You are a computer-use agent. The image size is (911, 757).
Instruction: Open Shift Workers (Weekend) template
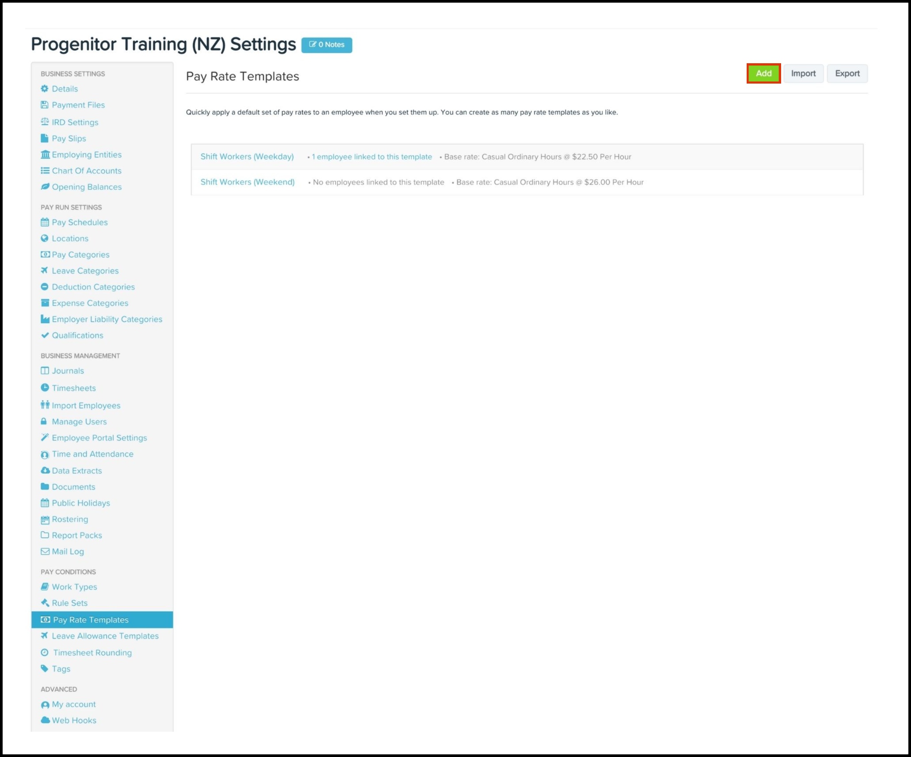(247, 182)
